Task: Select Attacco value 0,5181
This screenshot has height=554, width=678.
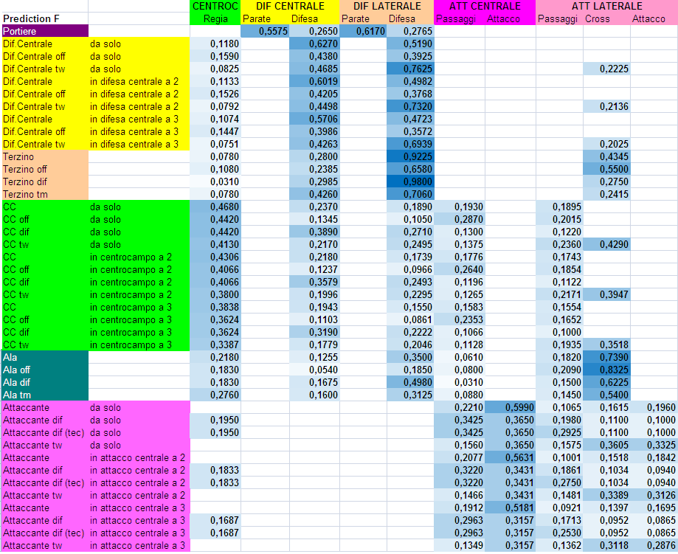Action: point(511,508)
